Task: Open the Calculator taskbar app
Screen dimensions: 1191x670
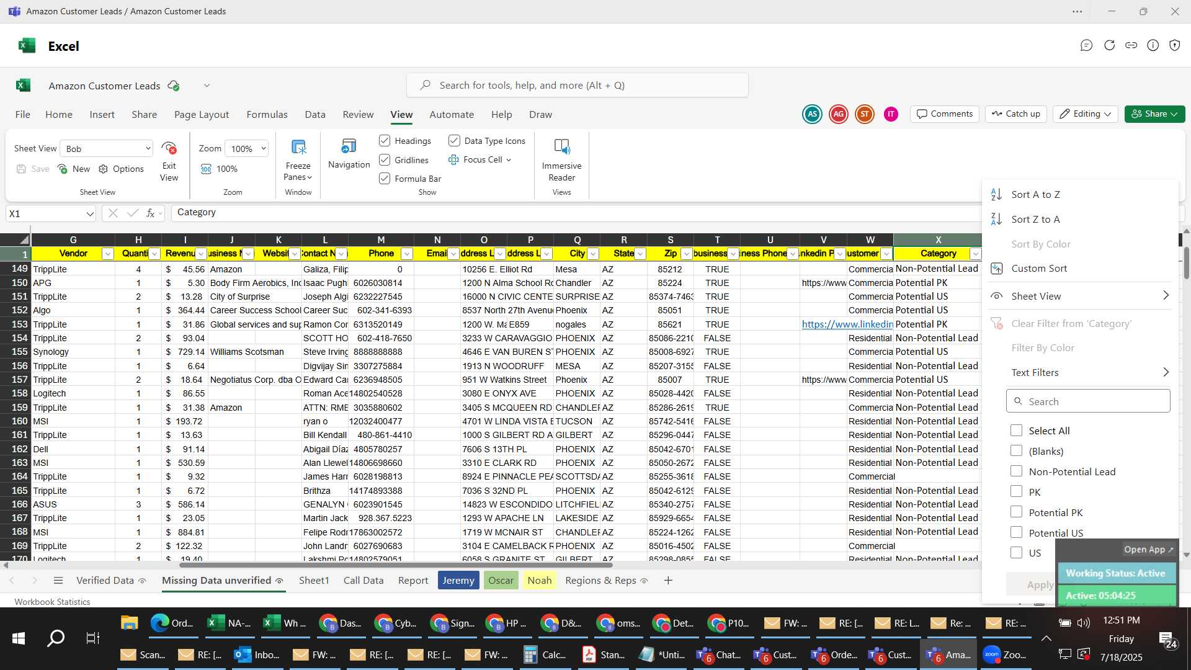Action: 545,654
